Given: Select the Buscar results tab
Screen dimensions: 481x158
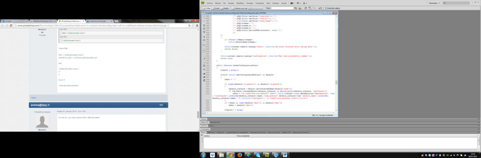Looking at the screenshot, I should (x=203, y=133).
